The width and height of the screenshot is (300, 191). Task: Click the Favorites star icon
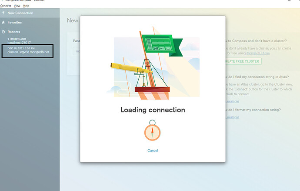(x=3, y=22)
